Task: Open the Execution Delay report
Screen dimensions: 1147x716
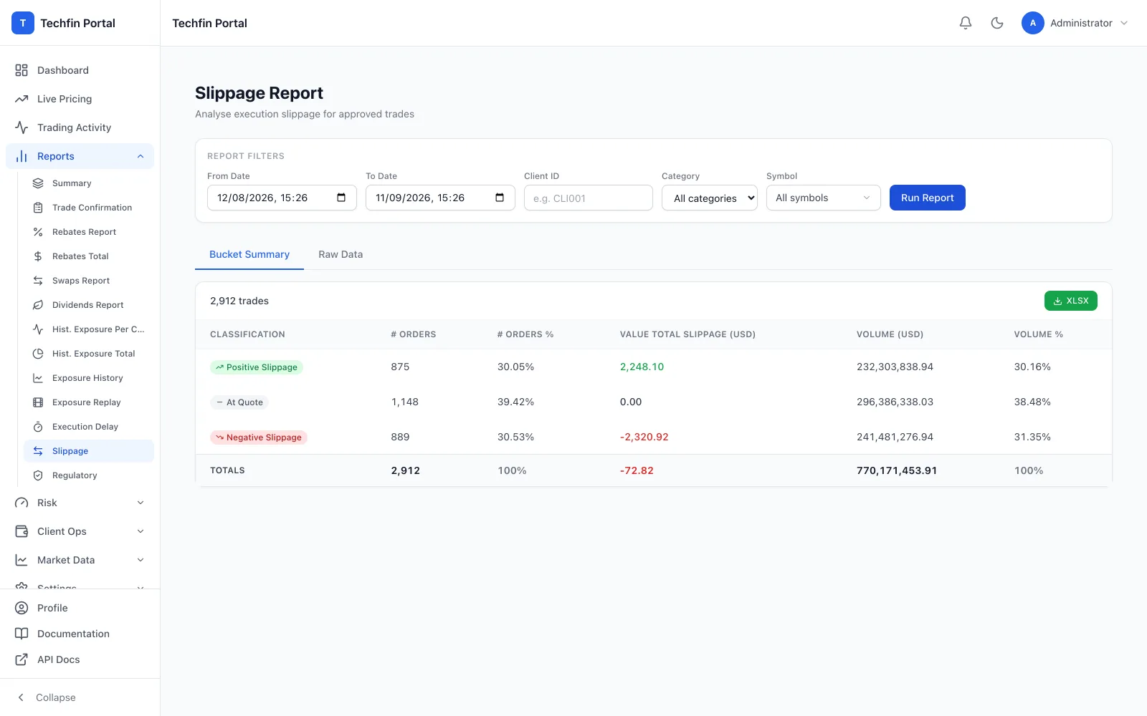Action: click(x=89, y=427)
